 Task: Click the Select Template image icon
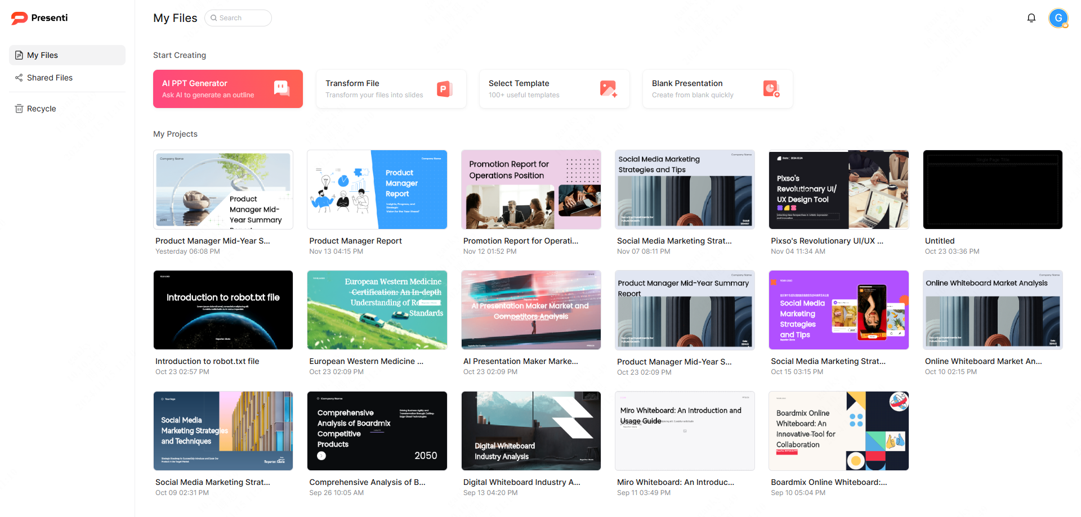(x=609, y=88)
